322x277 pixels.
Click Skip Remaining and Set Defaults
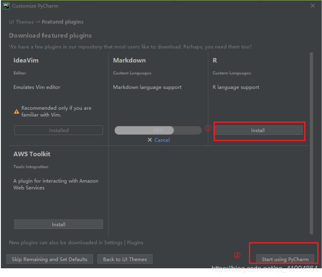click(x=50, y=259)
